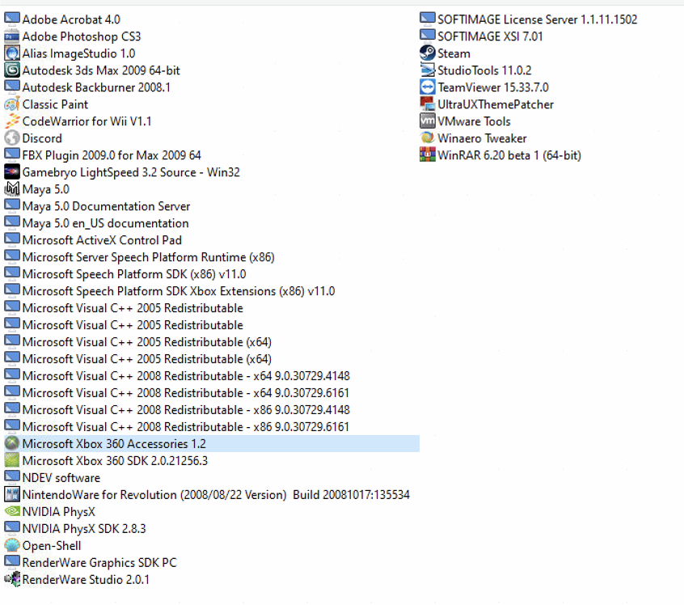Click the Gamebryo LightSpeed icon
Viewport: 684px width, 605px height.
[12, 172]
